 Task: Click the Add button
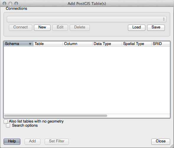tap(32, 141)
